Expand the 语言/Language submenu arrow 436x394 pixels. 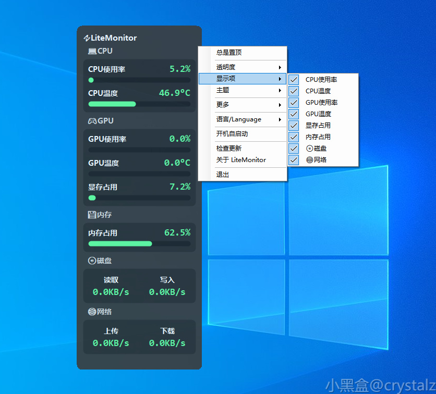[280, 119]
